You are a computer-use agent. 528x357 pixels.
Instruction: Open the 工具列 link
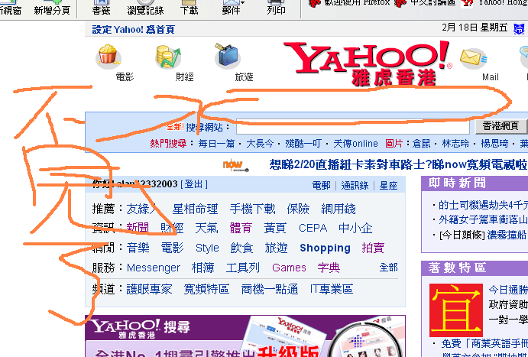[243, 268]
